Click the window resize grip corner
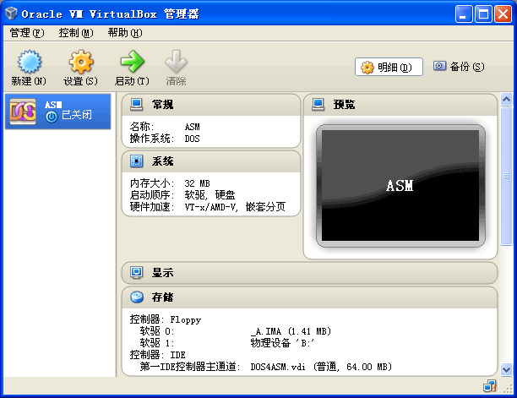The image size is (517, 398). click(508, 389)
